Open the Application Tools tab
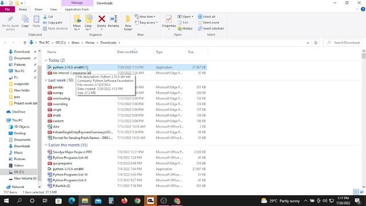The height and width of the screenshot is (206, 366). pos(77,9)
